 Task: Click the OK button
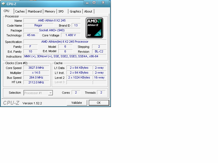click(x=99, y=103)
